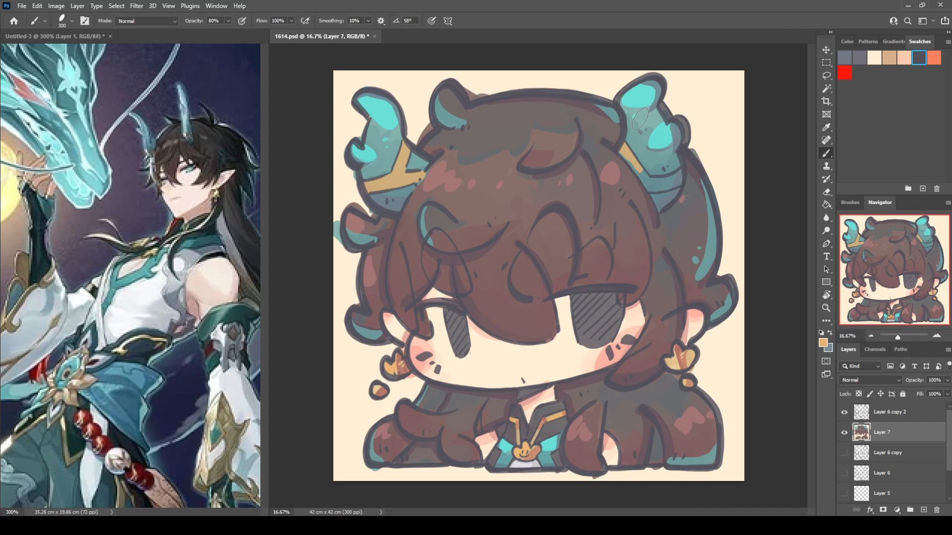This screenshot has height=535, width=952.
Task: Select the Clone Stamp tool
Action: 826,166
